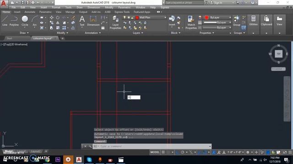
Task: Add new drawing tab with plus button
Action: point(62,38)
